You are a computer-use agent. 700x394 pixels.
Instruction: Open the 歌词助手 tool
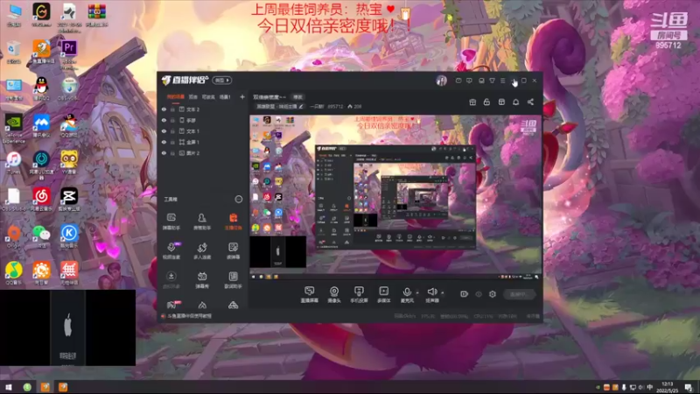(233, 279)
